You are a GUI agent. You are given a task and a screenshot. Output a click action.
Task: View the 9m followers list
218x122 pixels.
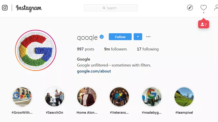pos(115,49)
